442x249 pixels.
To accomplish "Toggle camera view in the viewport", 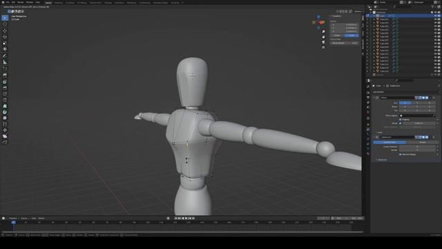I will [323, 42].
